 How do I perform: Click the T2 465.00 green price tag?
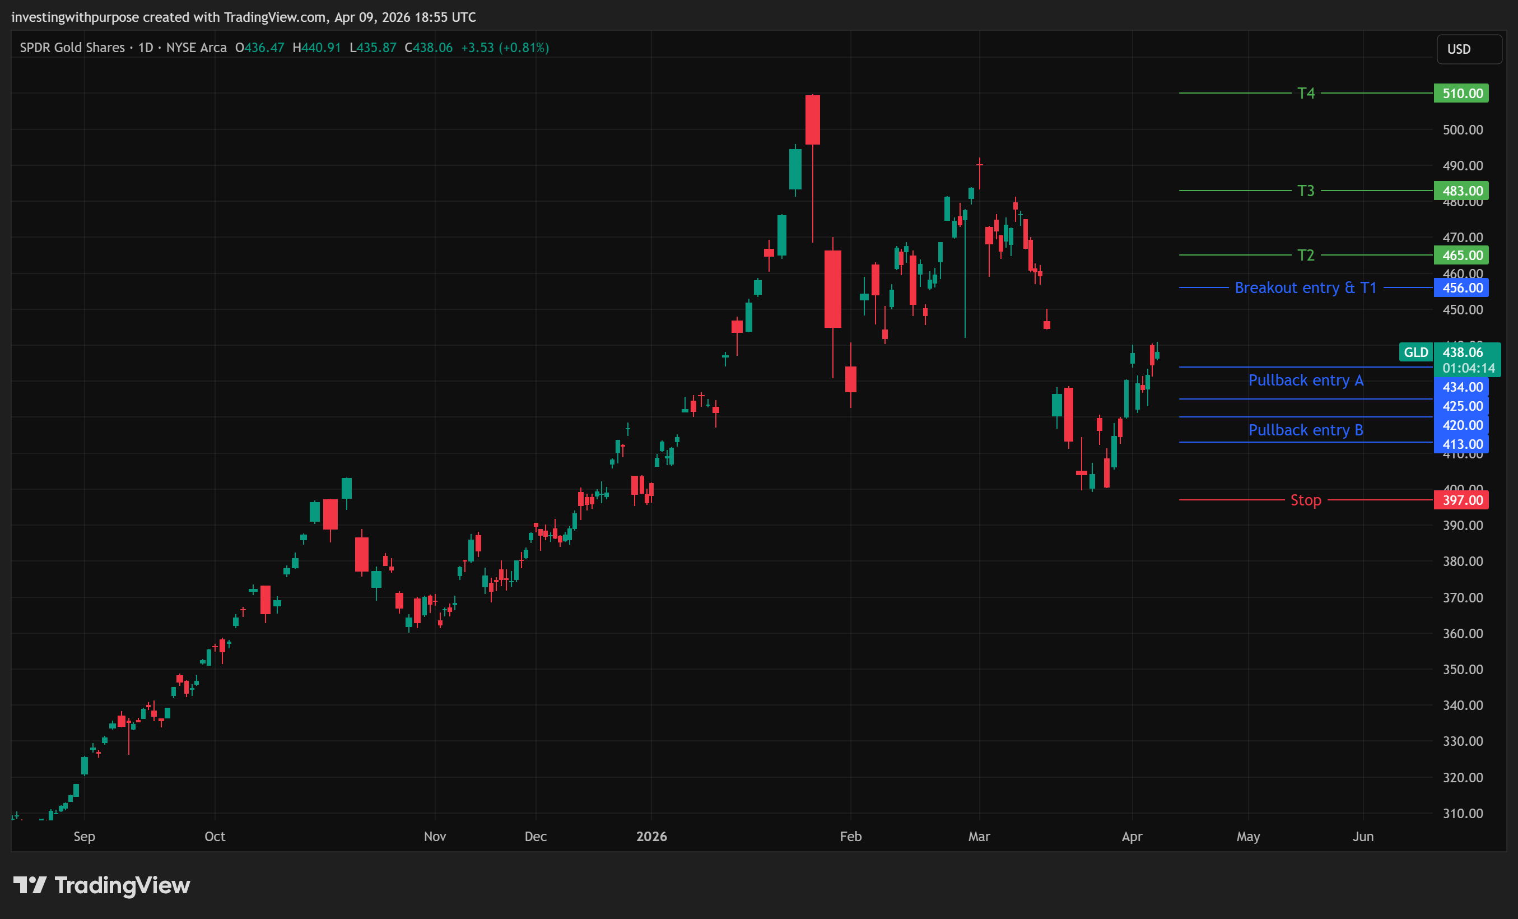coord(1461,255)
